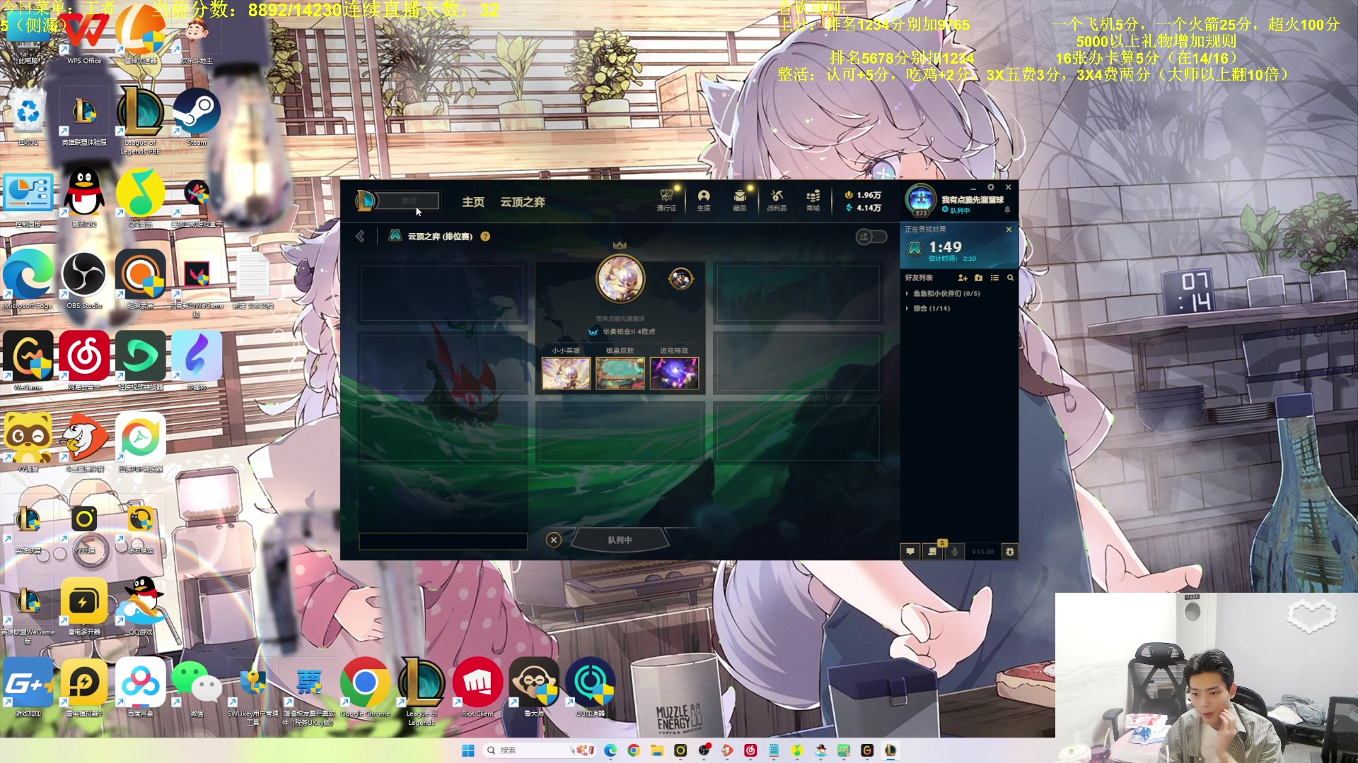Open UU加速器 desktop shortcut
This screenshot has width=1358, height=763.
click(x=590, y=687)
